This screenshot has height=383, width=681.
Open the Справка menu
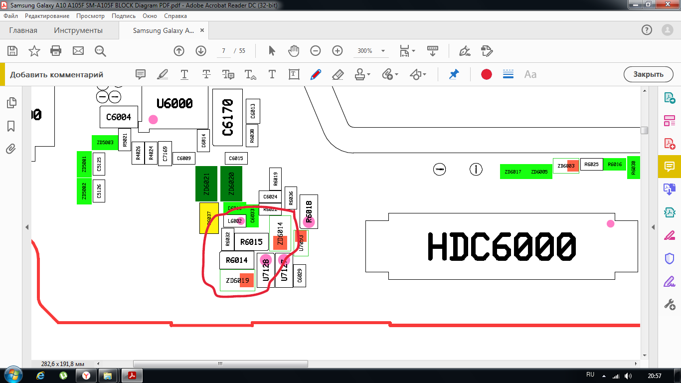[175, 16]
